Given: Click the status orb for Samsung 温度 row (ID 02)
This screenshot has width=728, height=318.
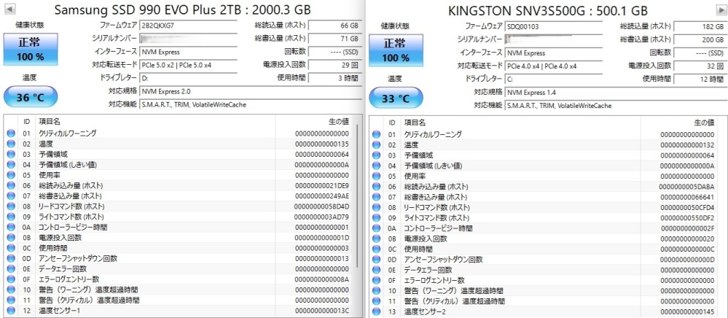Looking at the screenshot, I should [11, 144].
